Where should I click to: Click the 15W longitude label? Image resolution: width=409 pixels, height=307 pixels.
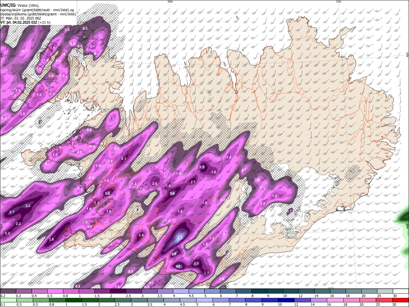[x=338, y=2]
